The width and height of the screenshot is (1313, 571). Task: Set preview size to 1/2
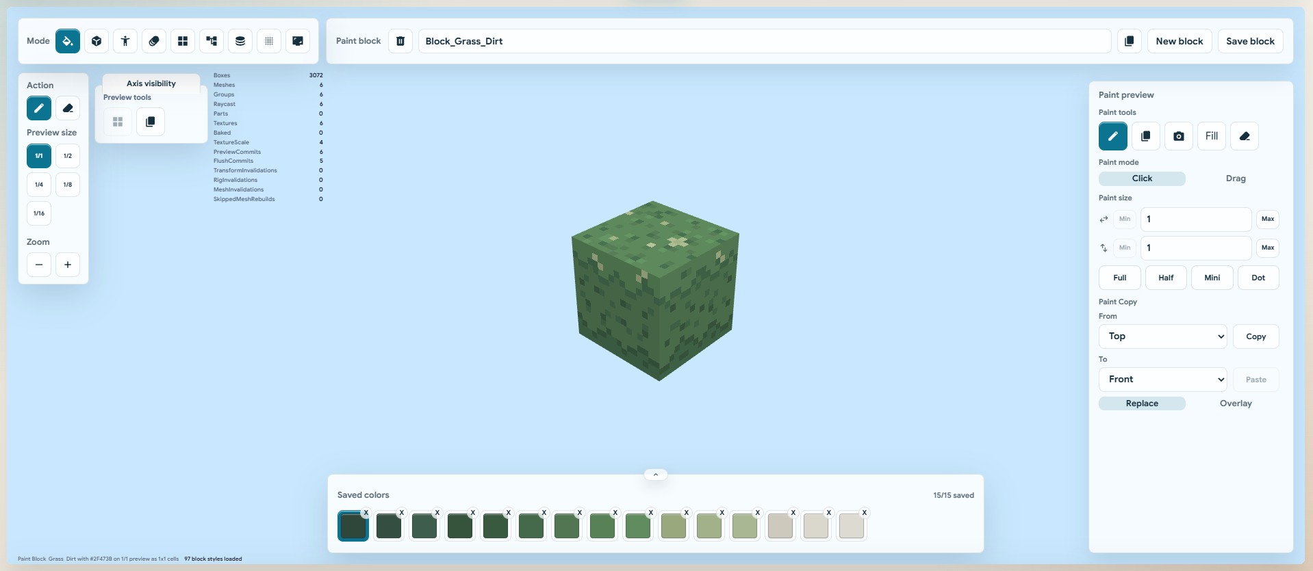click(68, 156)
